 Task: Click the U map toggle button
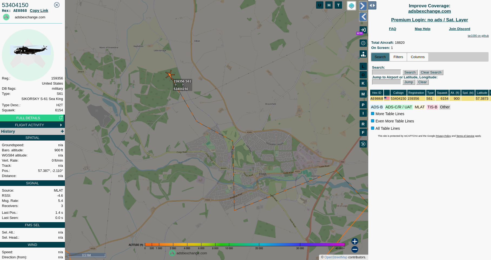(320, 5)
